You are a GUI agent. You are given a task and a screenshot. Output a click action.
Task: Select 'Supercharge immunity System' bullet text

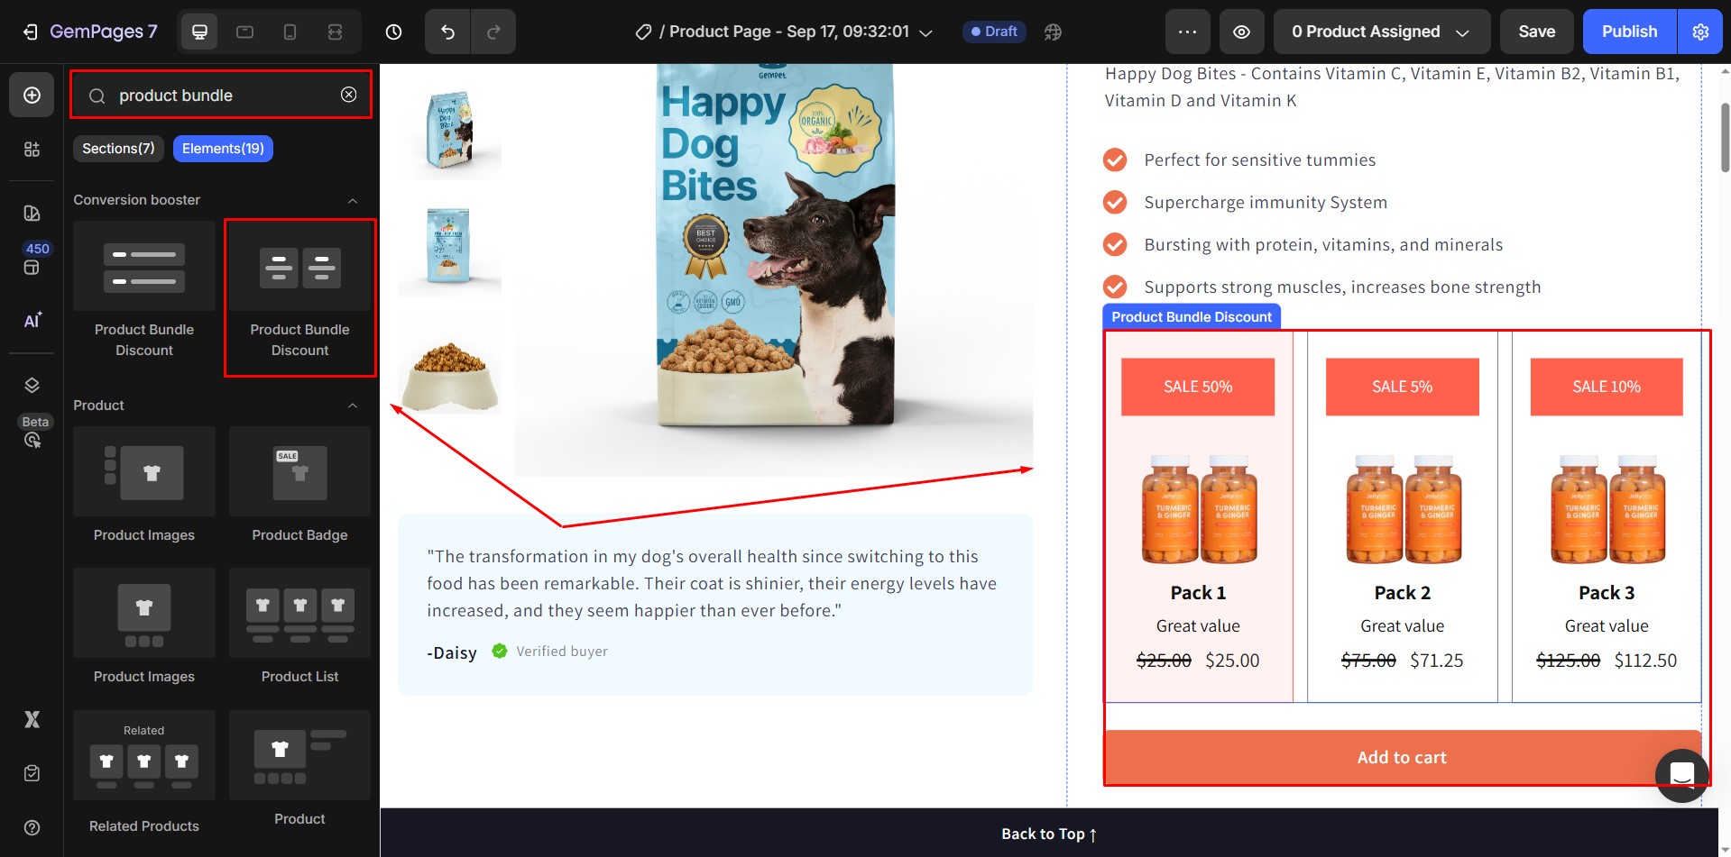coord(1266,203)
